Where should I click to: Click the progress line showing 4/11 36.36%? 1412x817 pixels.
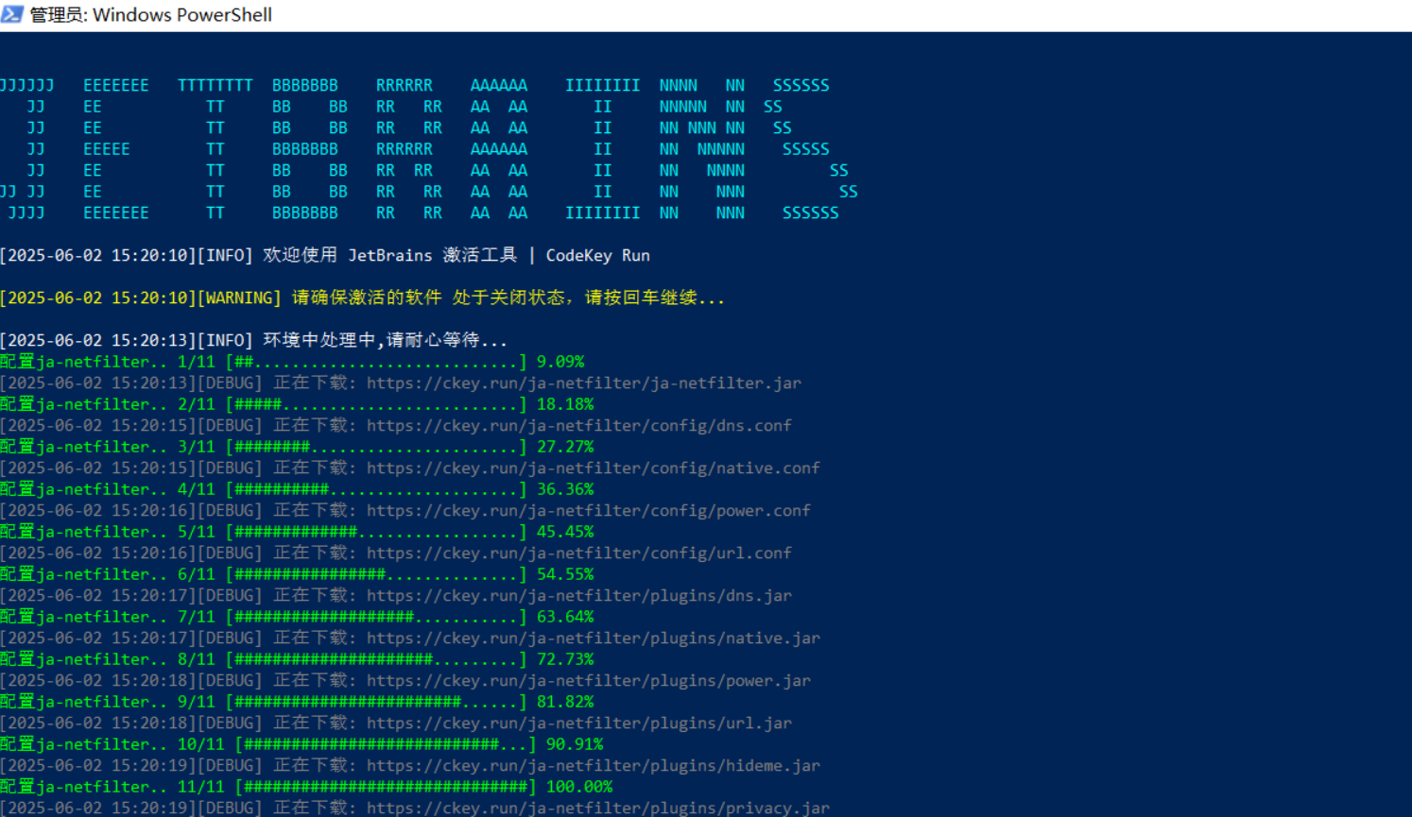(x=297, y=489)
